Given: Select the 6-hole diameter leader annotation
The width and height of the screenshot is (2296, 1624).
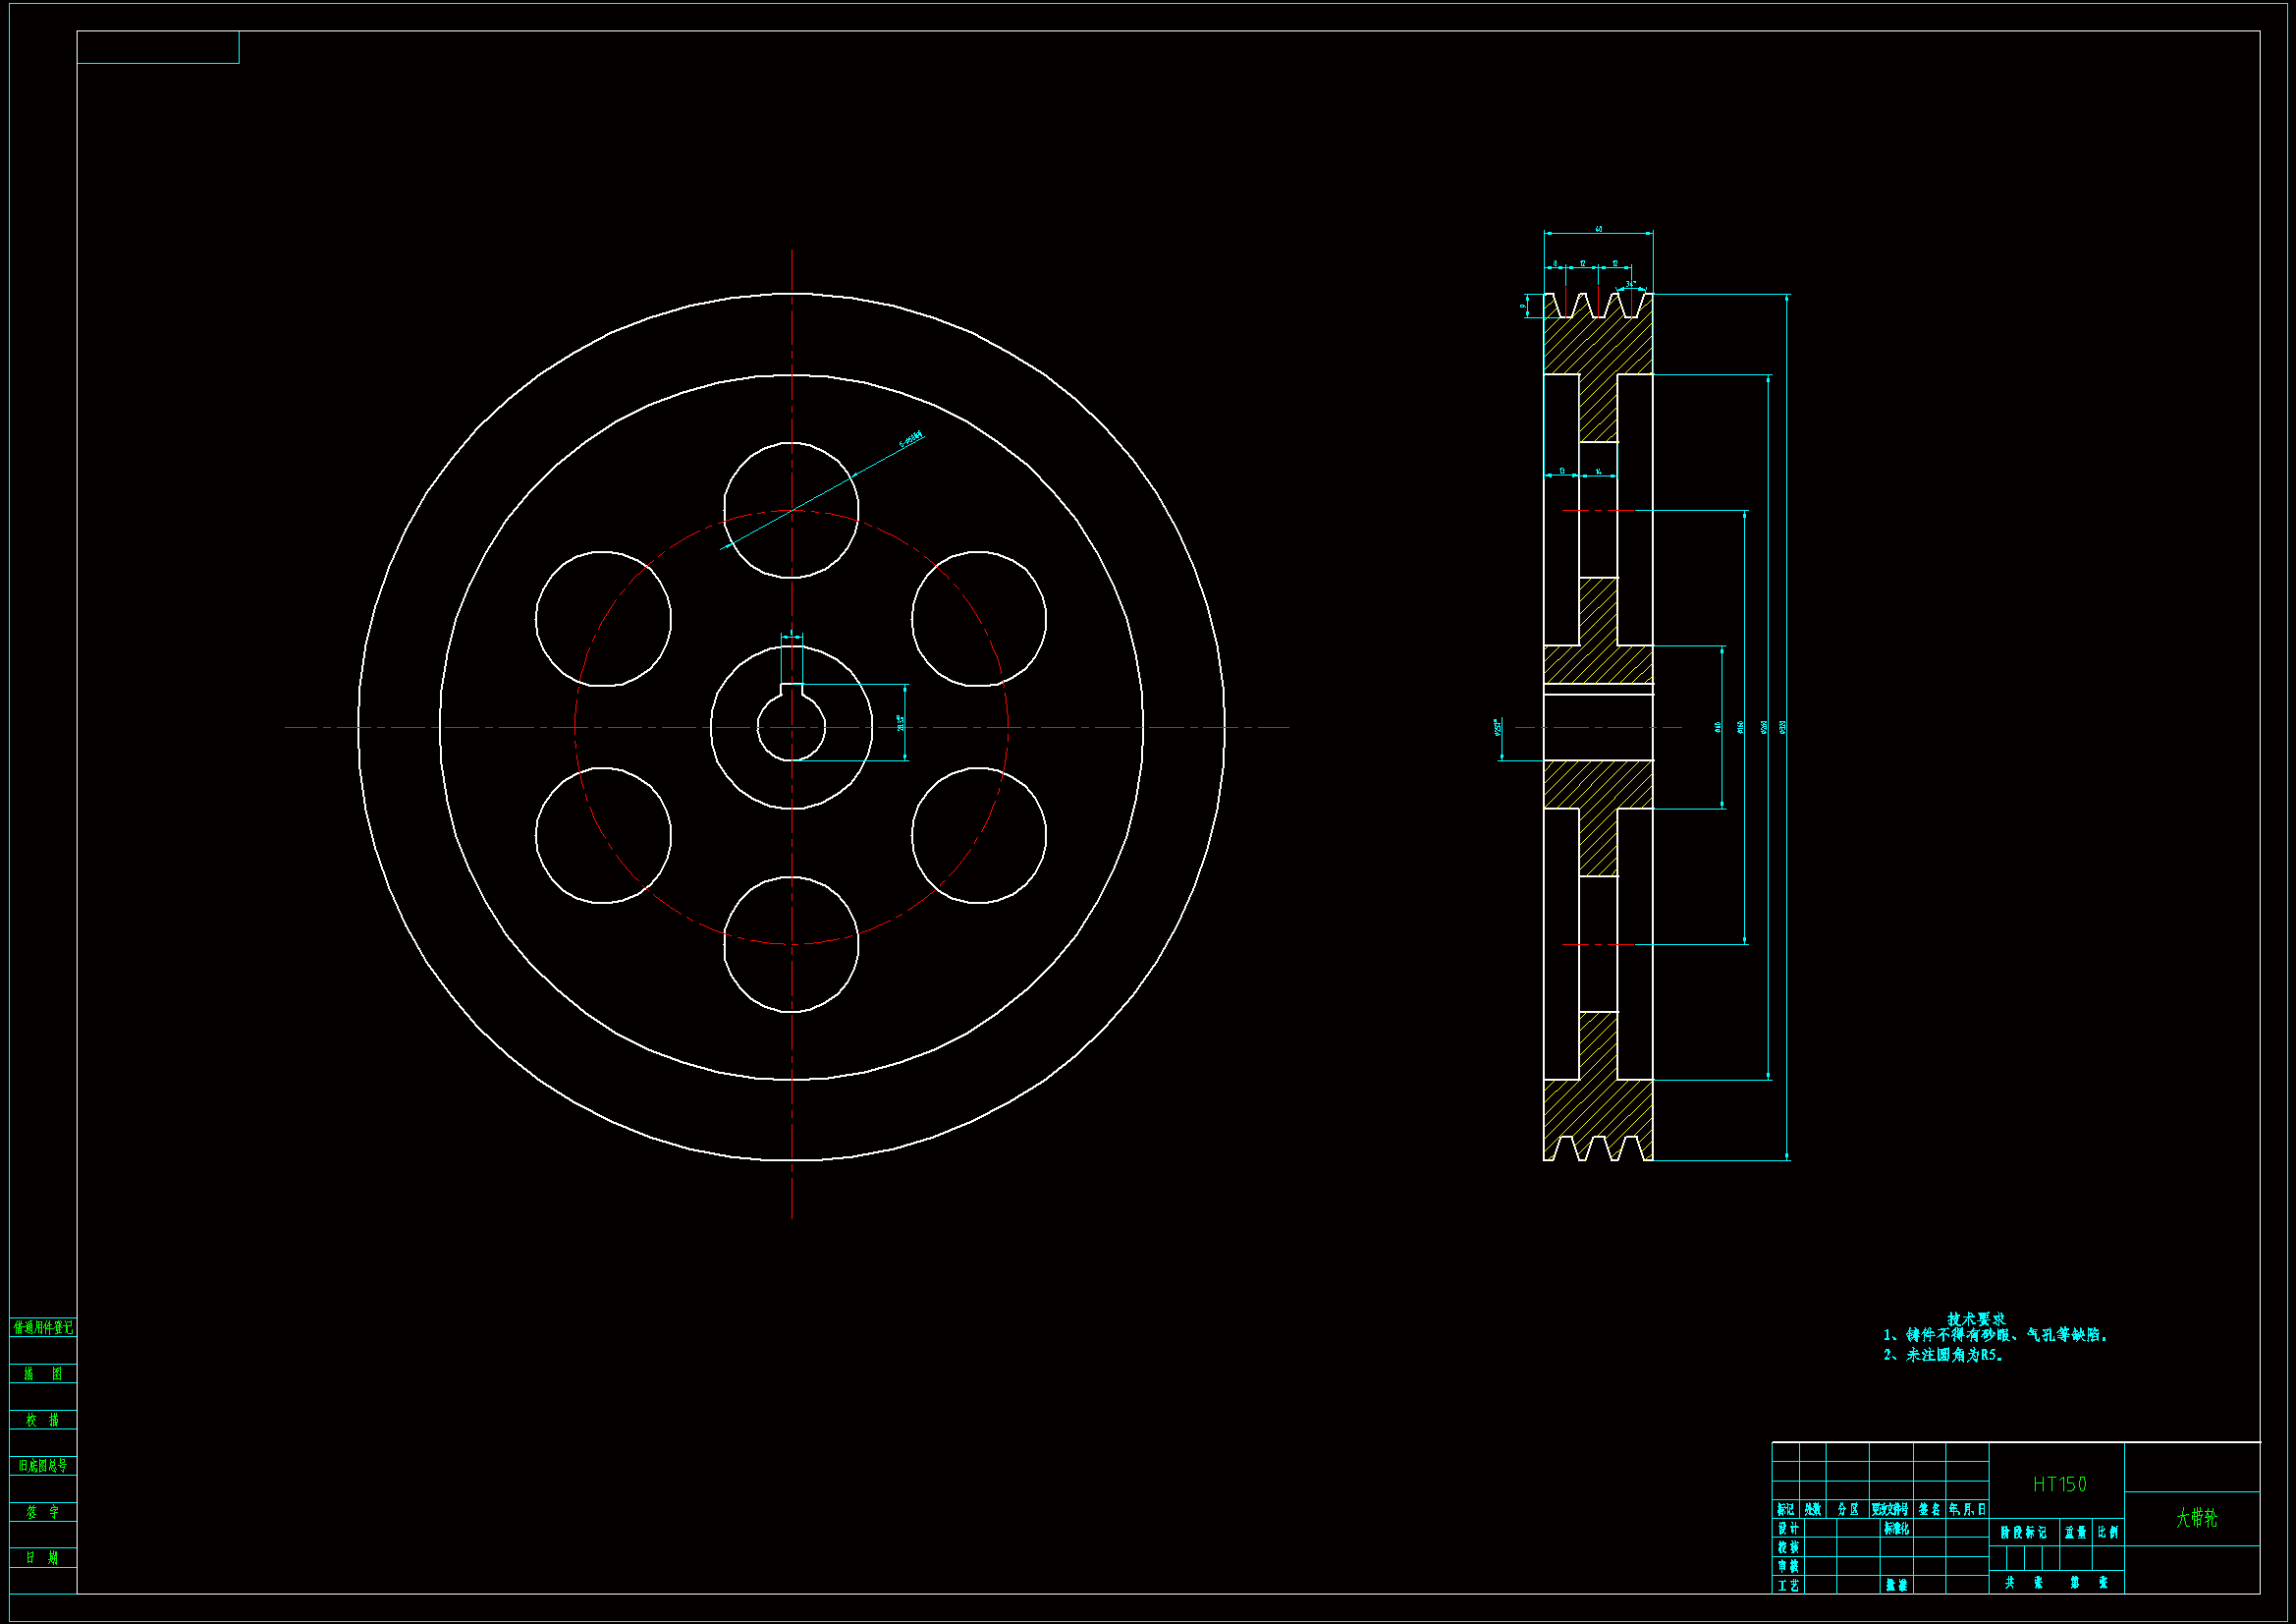Looking at the screenshot, I should [910, 439].
